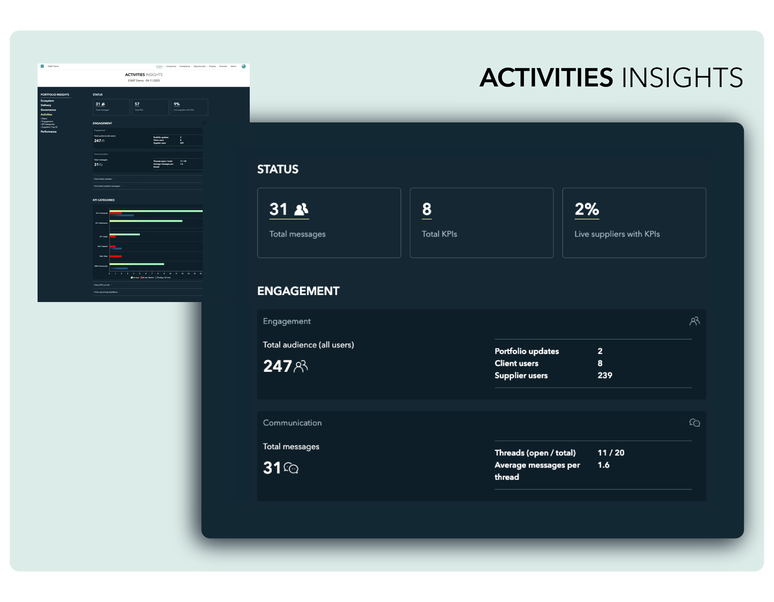The height and width of the screenshot is (602, 774).
Task: Click enlarged 'Portfolio updates' row label
Action: [x=527, y=351]
